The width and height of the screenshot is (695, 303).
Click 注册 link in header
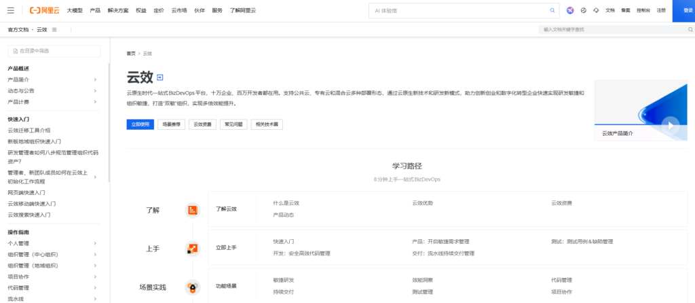click(x=661, y=10)
